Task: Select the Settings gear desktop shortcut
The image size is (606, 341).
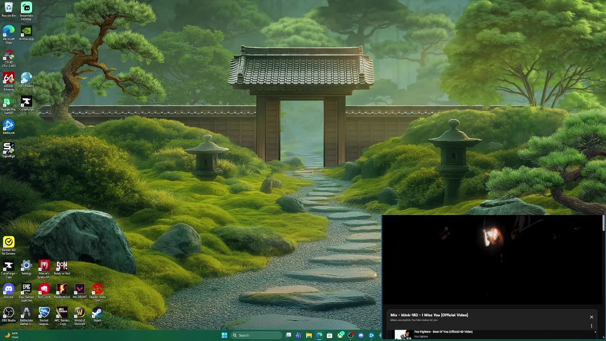Action: (27, 268)
